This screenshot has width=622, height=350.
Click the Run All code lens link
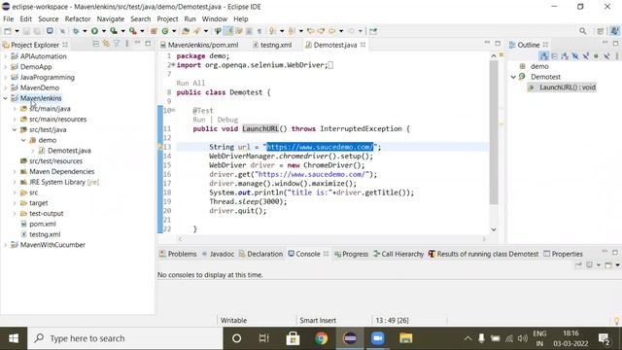190,83
